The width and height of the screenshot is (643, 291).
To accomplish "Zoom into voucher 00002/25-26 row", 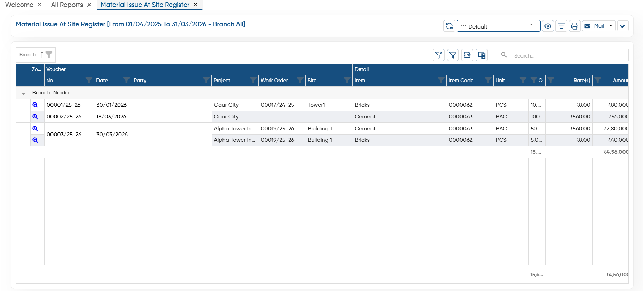I will 35,117.
